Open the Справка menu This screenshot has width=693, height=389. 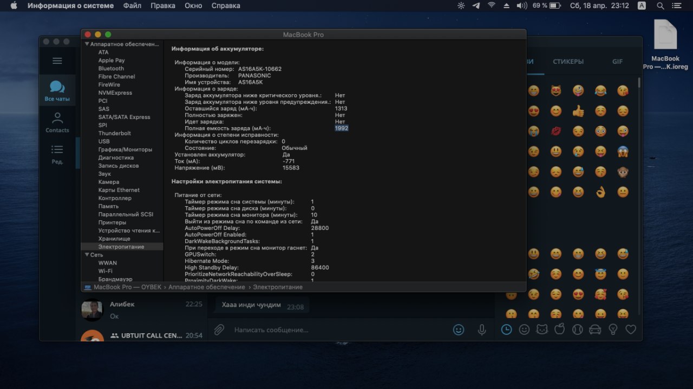click(x=226, y=5)
